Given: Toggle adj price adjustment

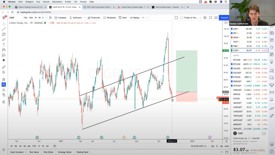Looking at the screenshot, I should [212, 146].
